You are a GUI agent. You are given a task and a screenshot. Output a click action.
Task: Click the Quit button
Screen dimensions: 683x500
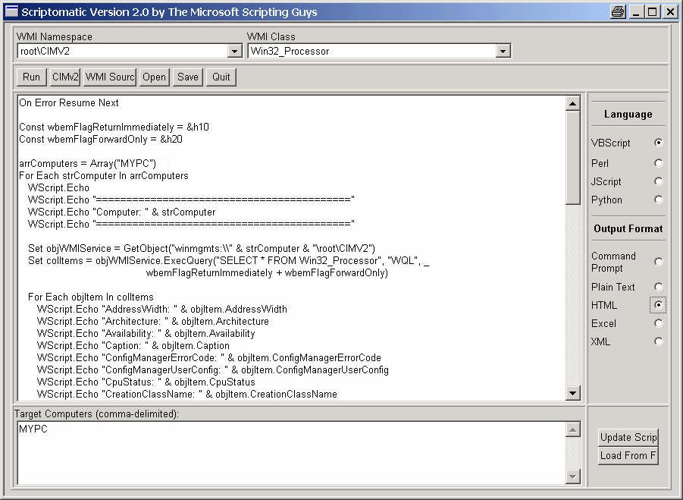coord(221,77)
